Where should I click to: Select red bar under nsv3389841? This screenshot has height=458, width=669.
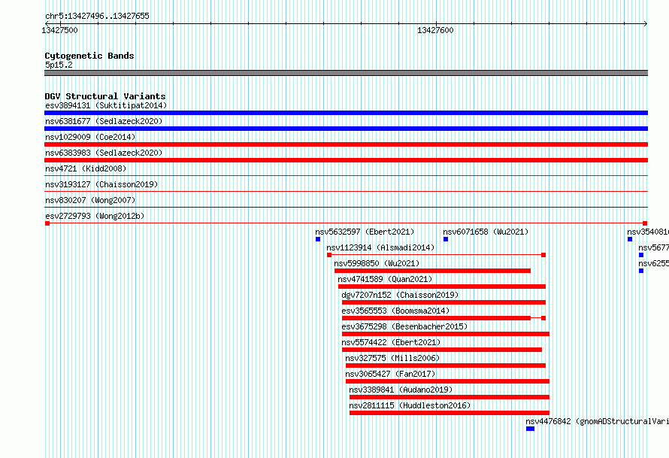point(450,397)
